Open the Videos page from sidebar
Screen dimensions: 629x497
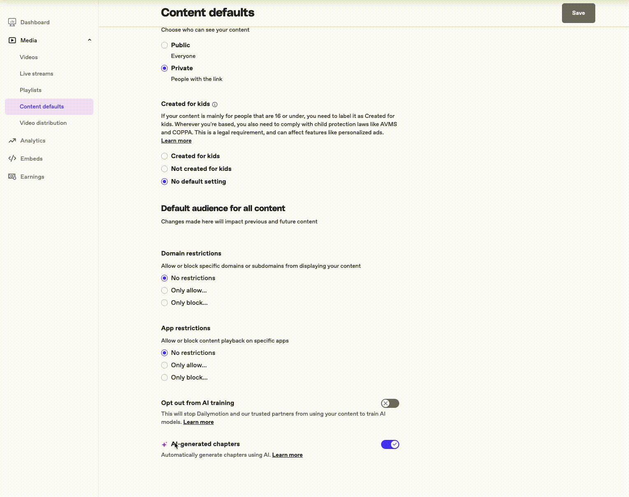(x=28, y=57)
